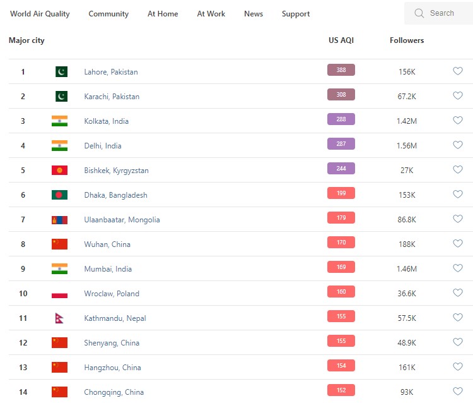Click the 388 AQI badge for Lahore
The width and height of the screenshot is (473, 403).
point(341,70)
